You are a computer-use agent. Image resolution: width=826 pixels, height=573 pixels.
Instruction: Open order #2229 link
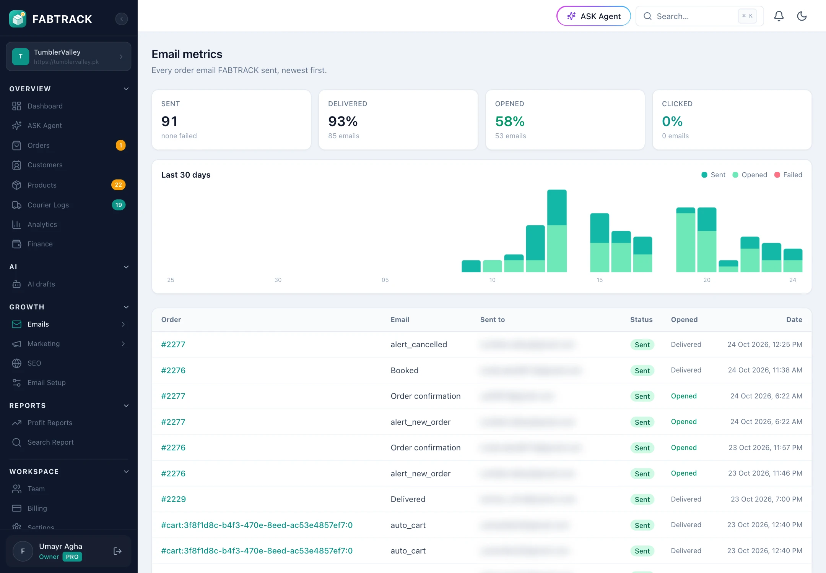point(174,499)
